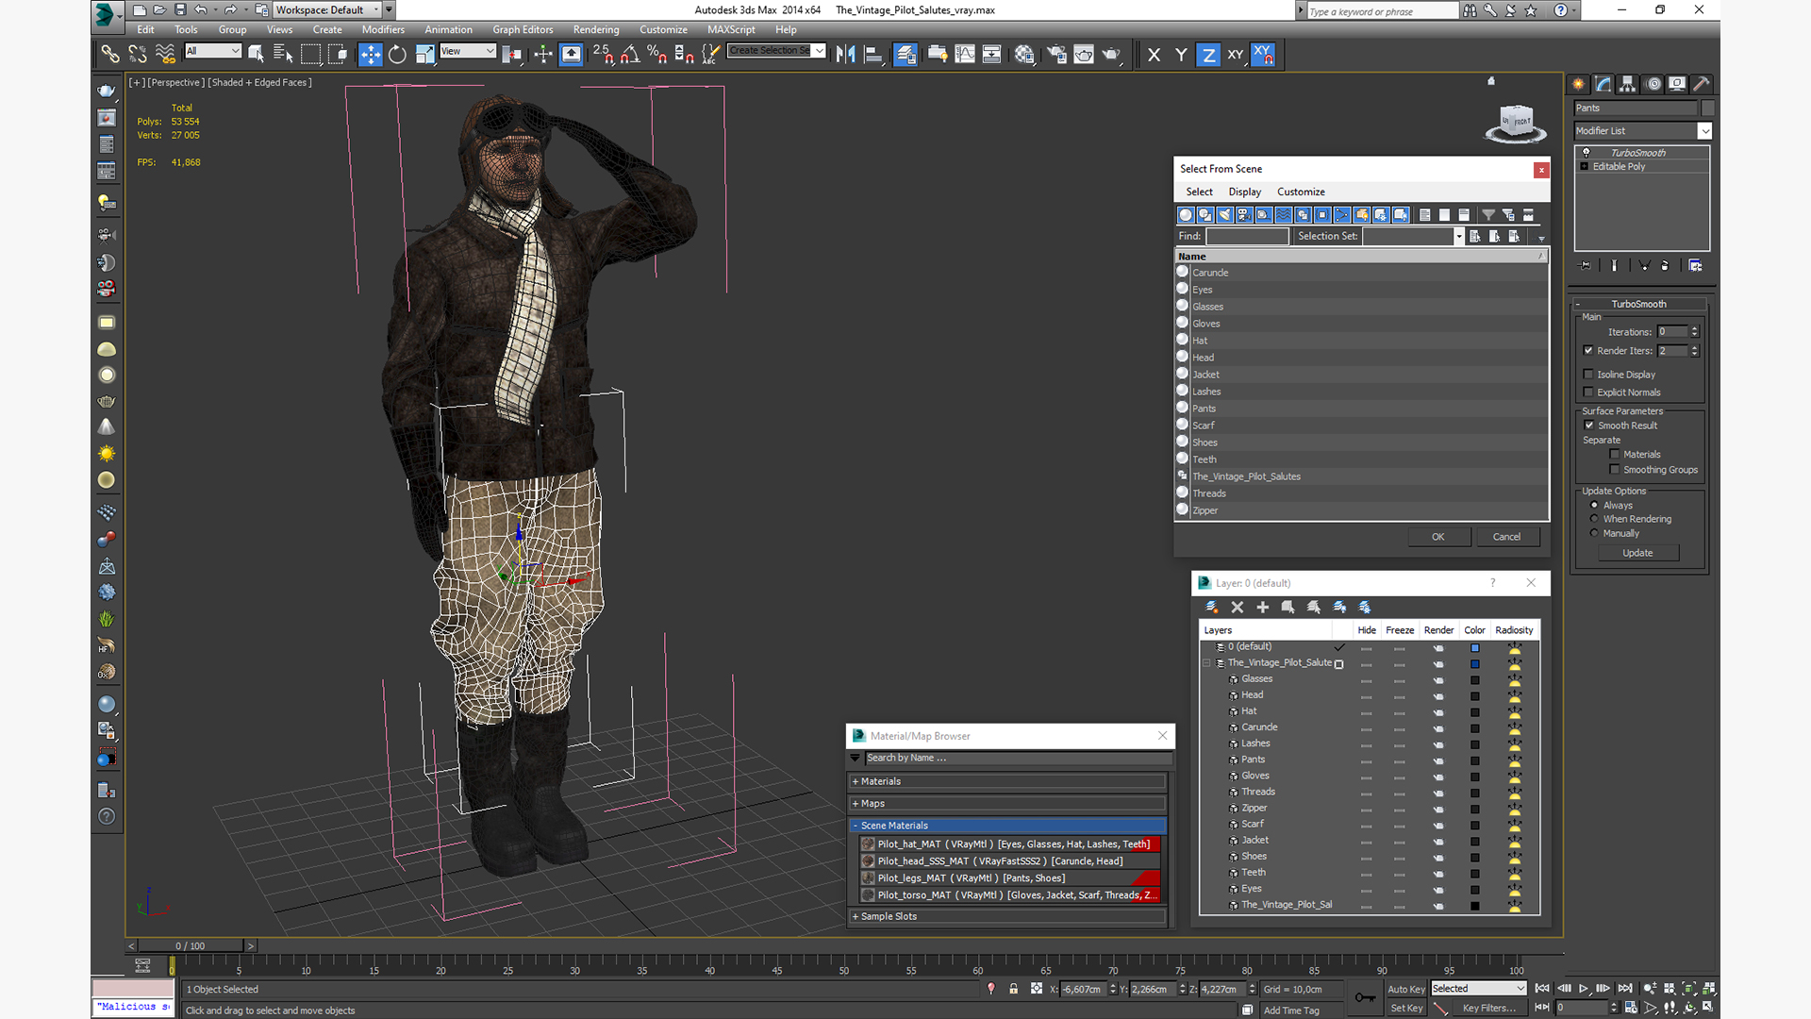Viewport: 1811px width, 1019px height.
Task: Select the When Rendering update option
Action: 1594,519
